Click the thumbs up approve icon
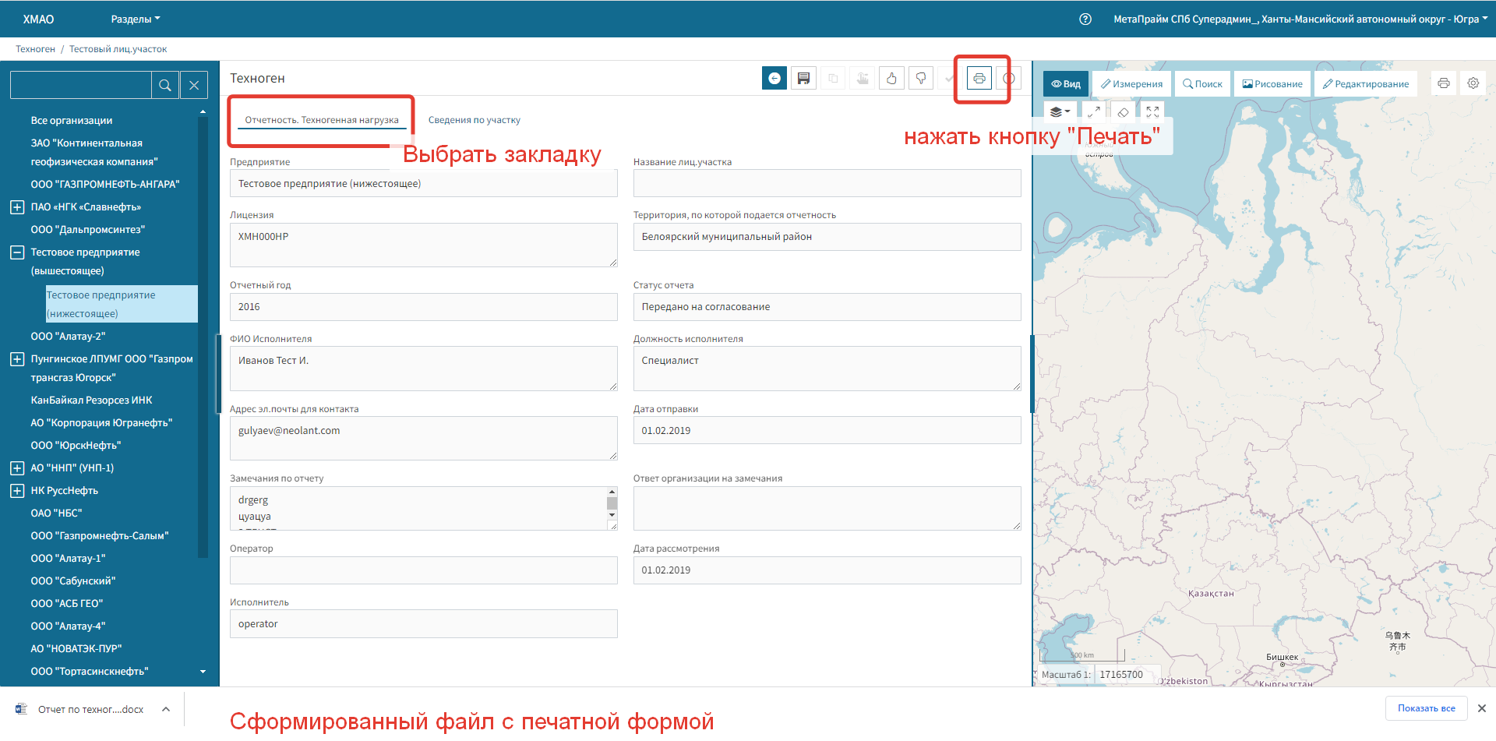The image size is (1496, 741). point(891,78)
